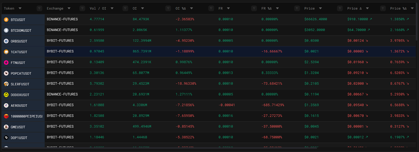Click the price change 2.1660%
The image size is (419, 152).
(398, 30)
